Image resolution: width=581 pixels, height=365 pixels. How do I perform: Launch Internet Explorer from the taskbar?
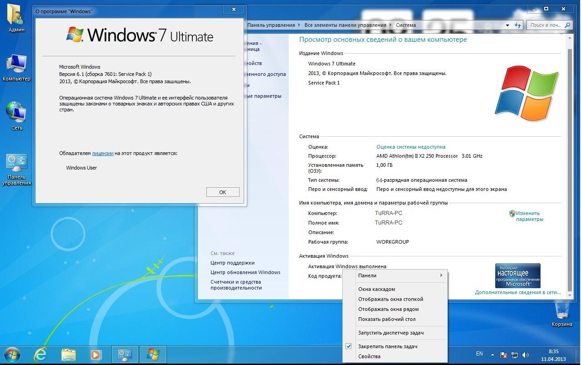[41, 354]
